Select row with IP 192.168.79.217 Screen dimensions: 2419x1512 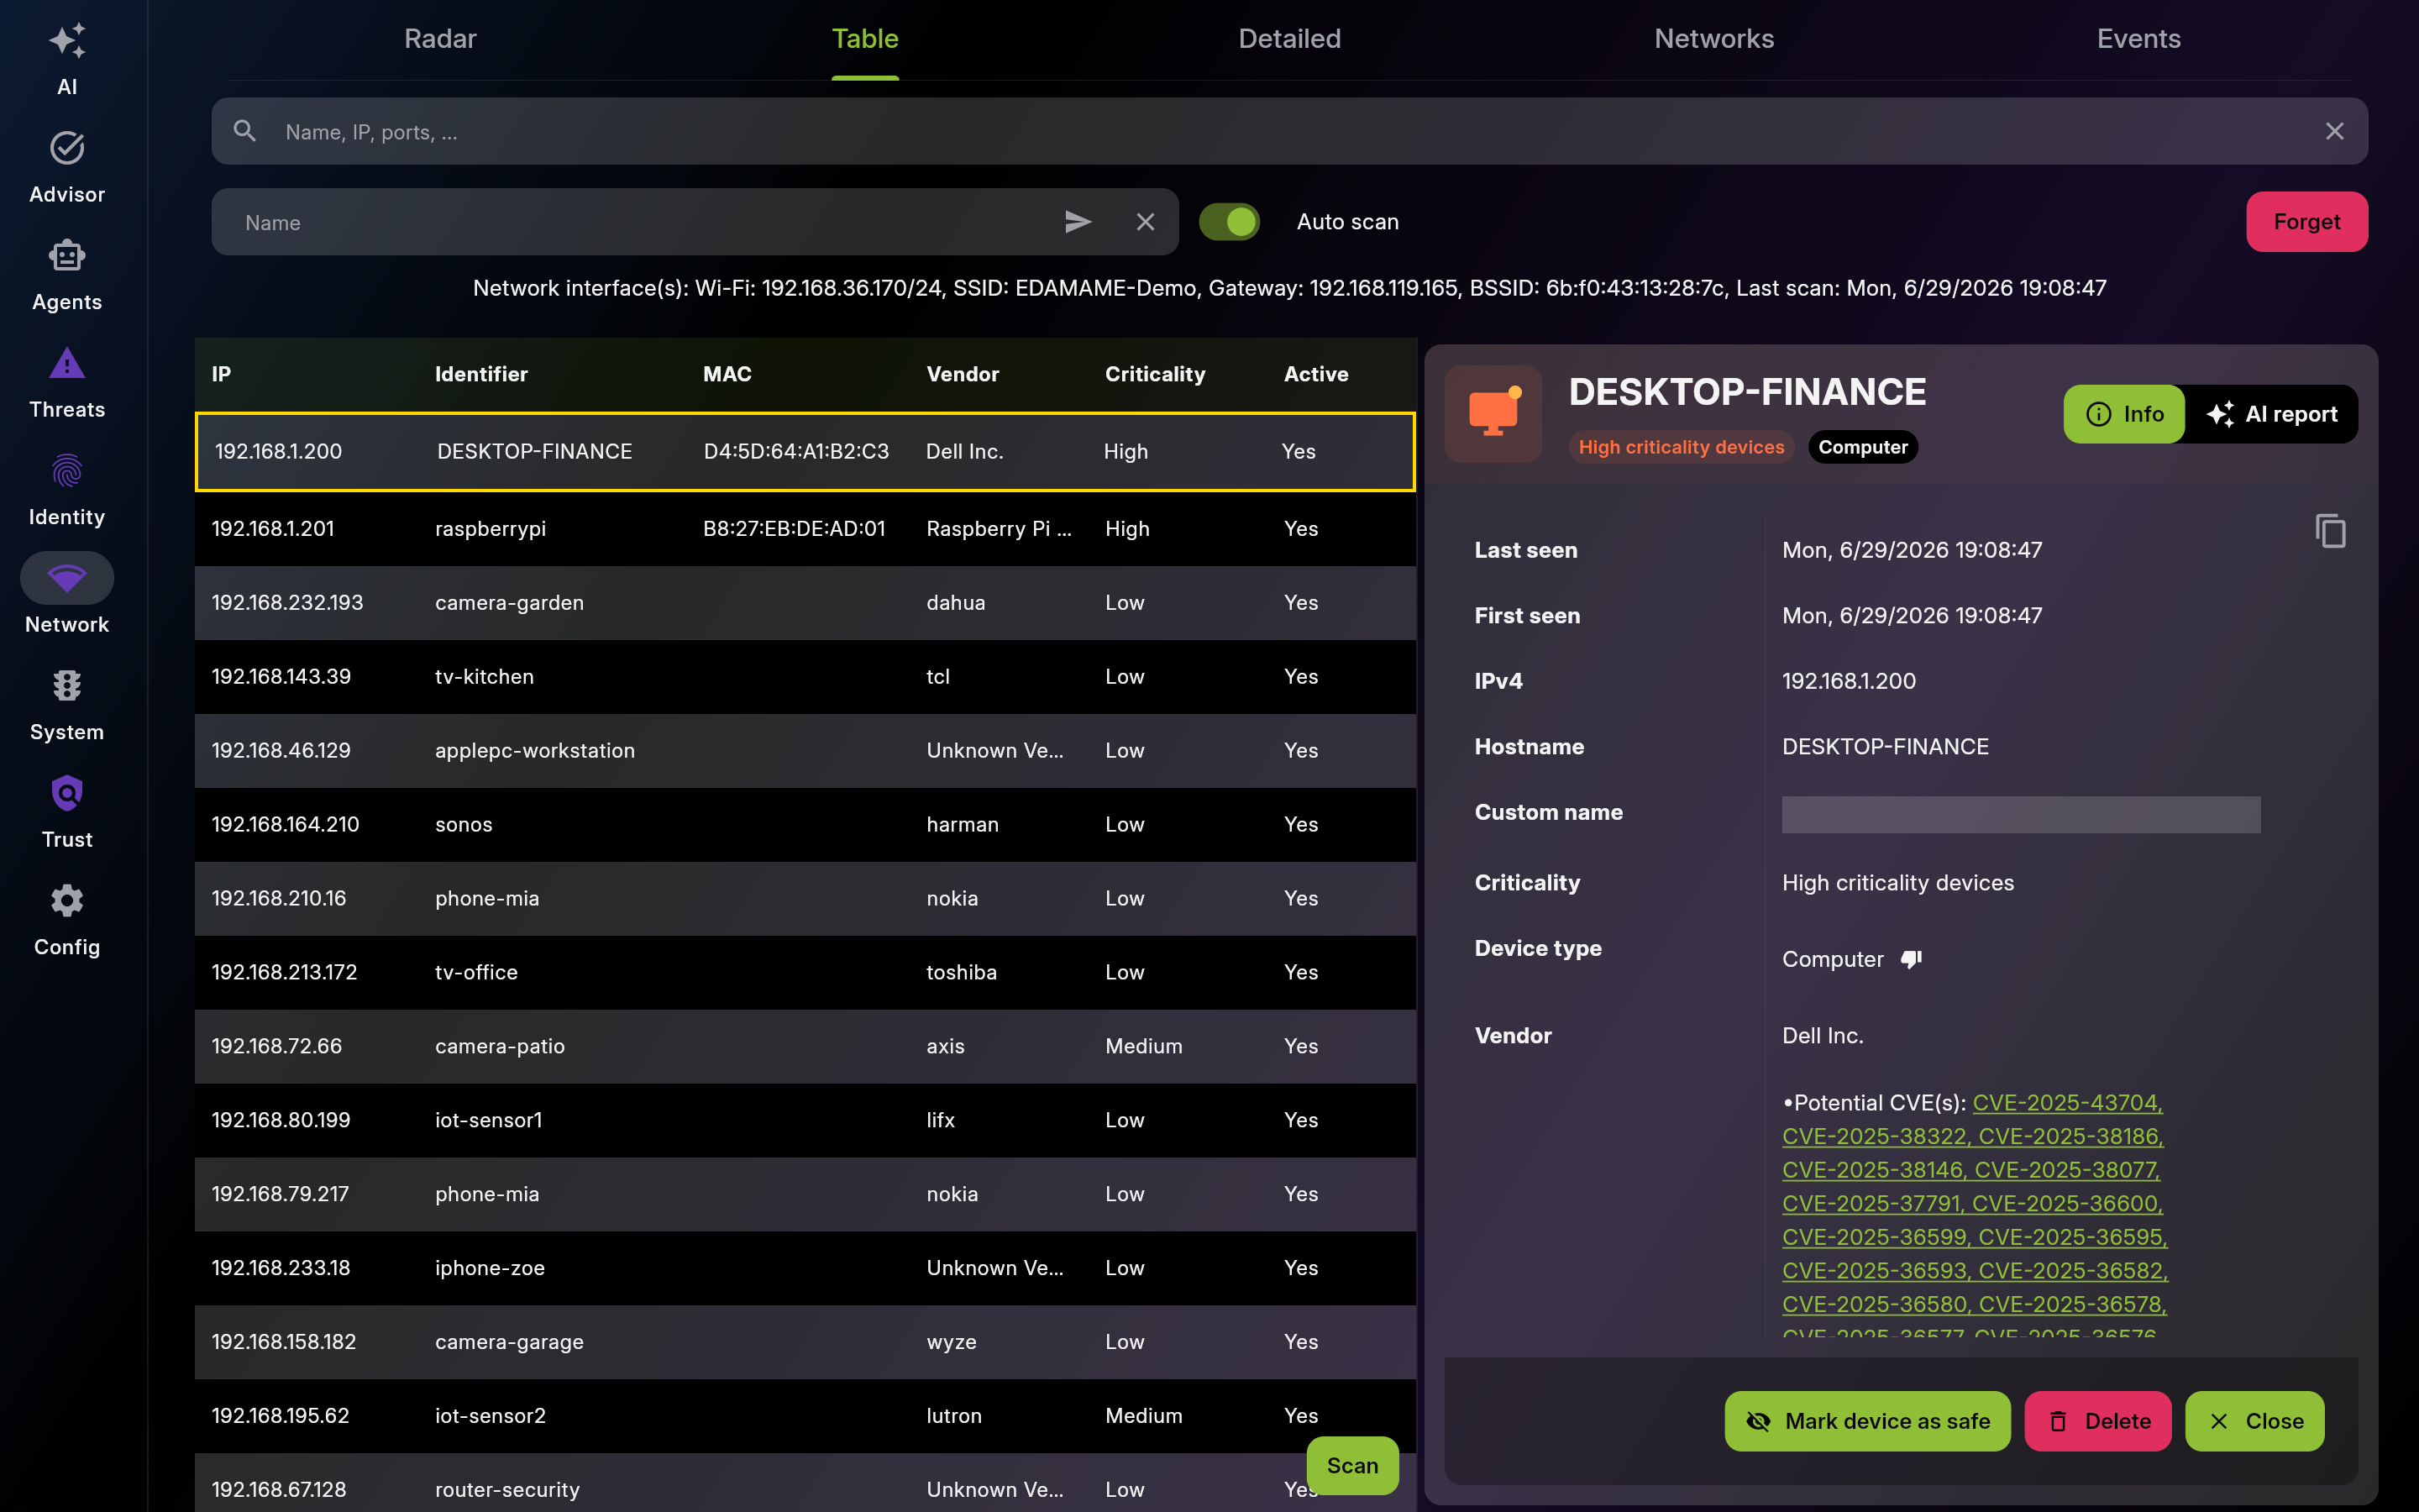[805, 1195]
